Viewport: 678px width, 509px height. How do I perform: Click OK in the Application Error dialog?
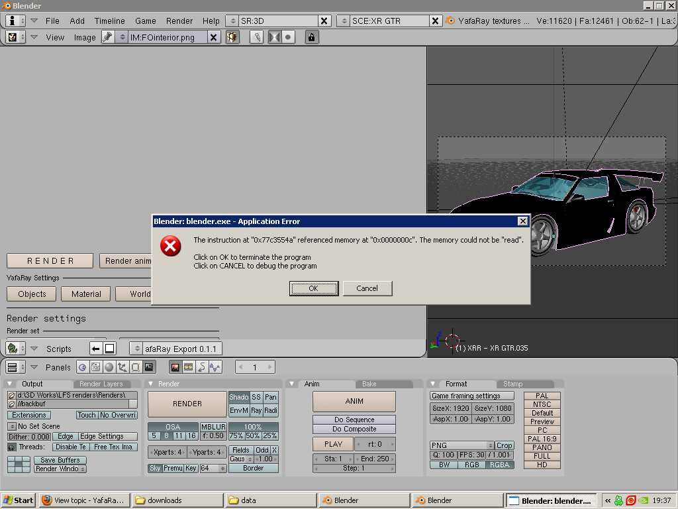click(313, 288)
